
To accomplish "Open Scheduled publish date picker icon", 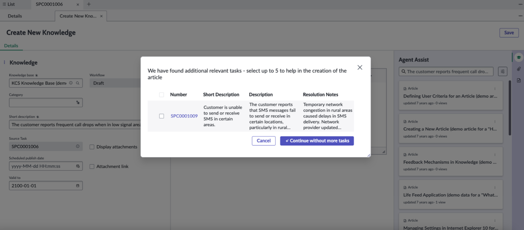I will [78, 166].
